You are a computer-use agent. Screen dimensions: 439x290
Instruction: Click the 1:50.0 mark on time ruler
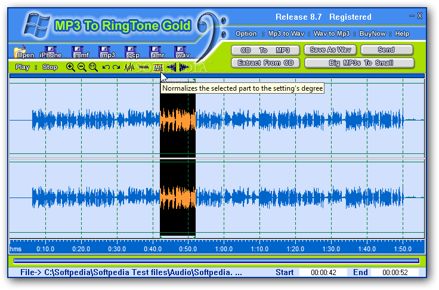click(403, 249)
